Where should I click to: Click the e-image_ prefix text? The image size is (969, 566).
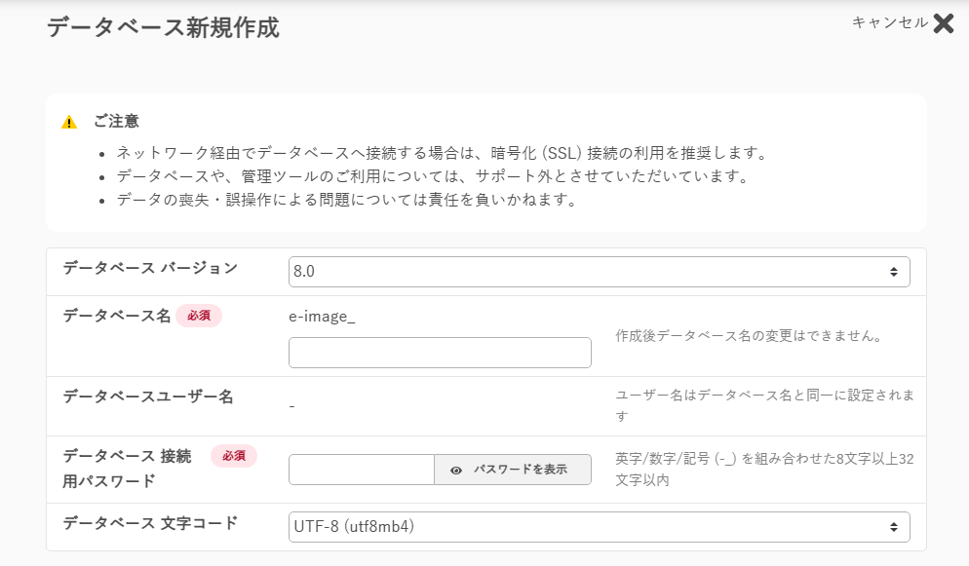322,316
